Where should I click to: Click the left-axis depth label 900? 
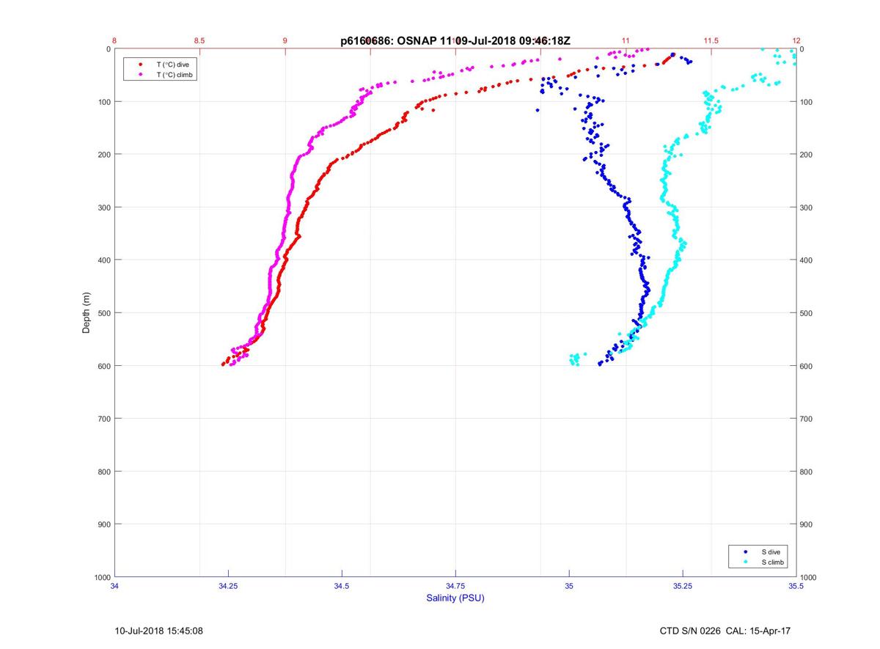pos(104,524)
